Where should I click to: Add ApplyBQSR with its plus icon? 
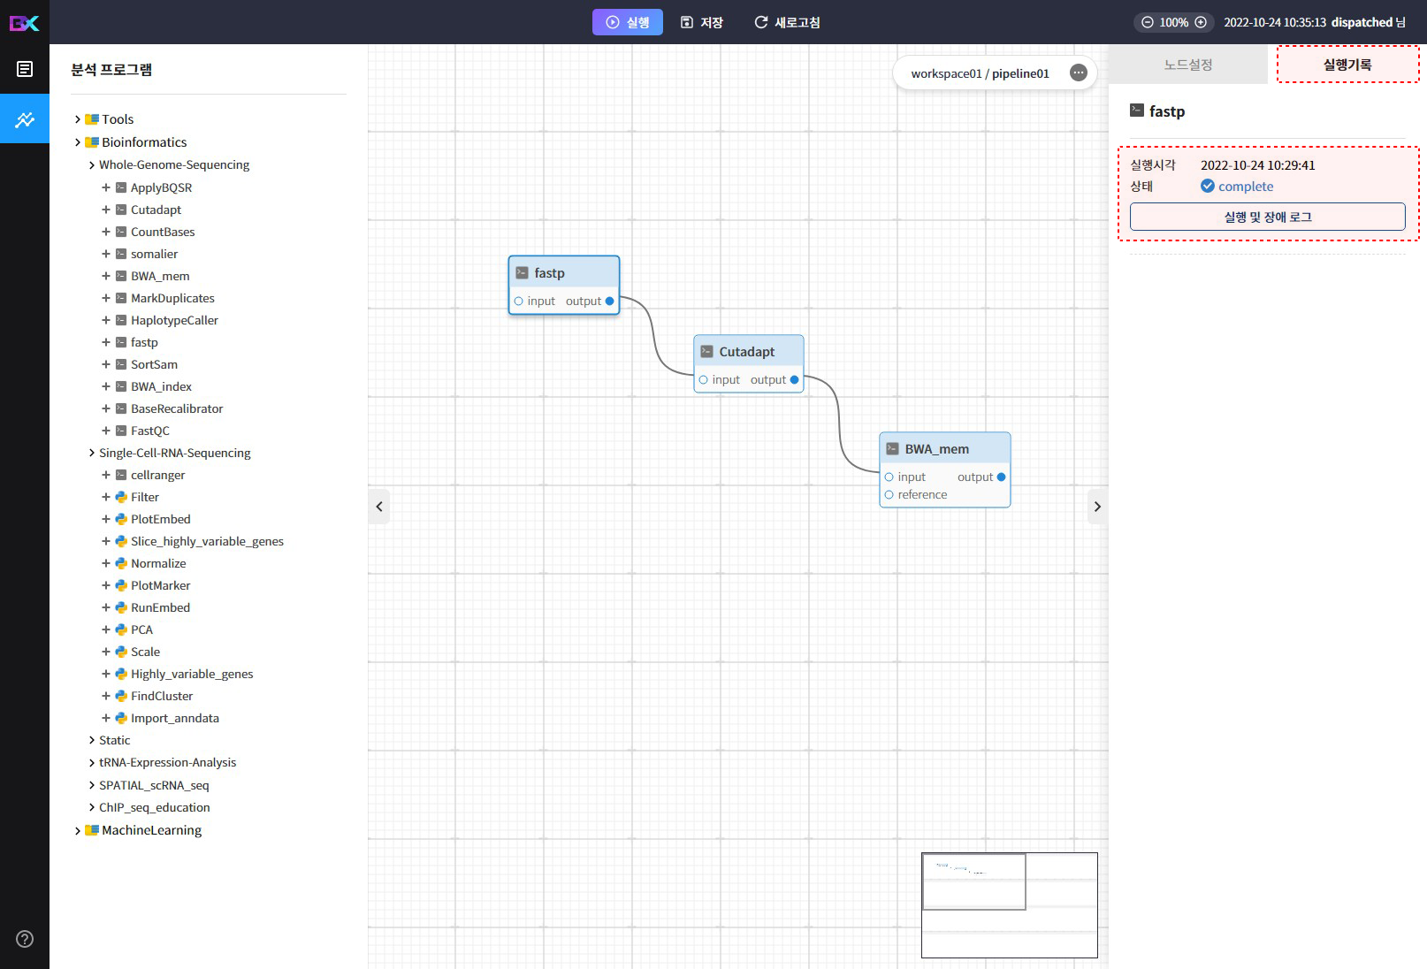[x=106, y=187]
